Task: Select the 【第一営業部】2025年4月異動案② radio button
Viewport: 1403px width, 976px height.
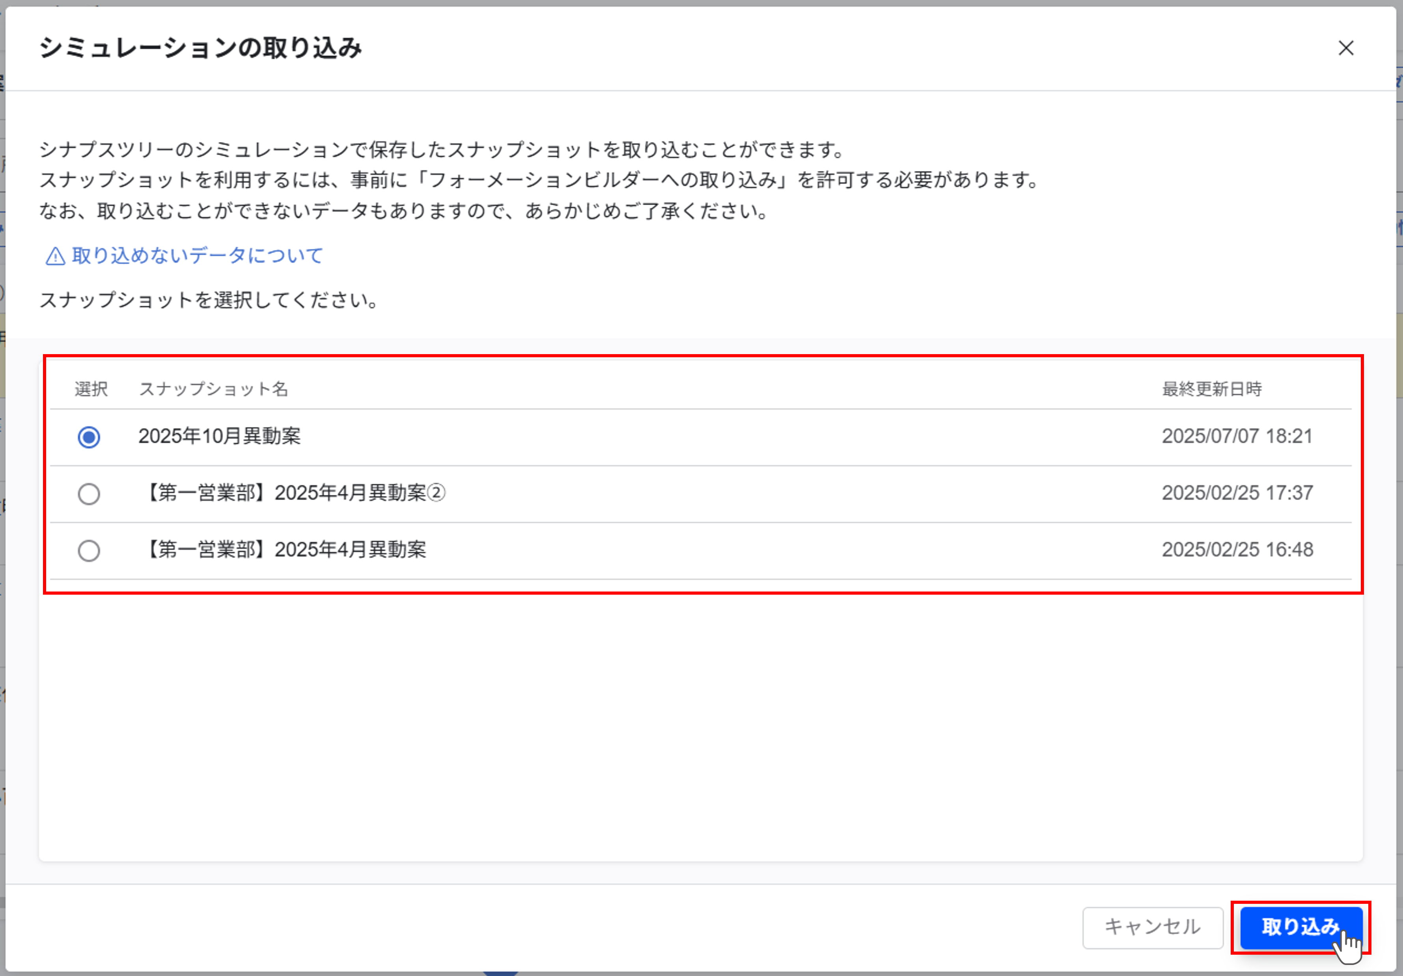Action: [89, 494]
